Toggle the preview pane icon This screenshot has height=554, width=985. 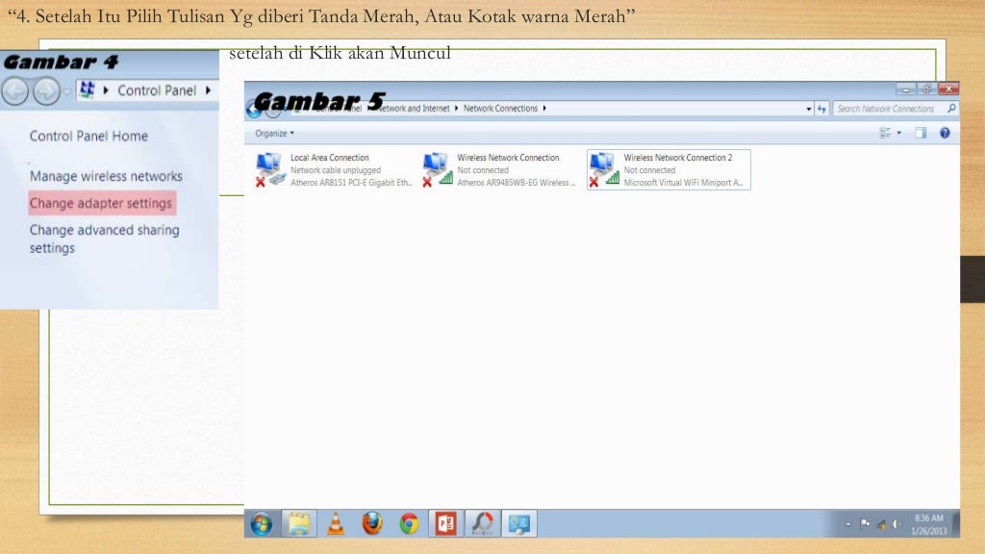coord(921,133)
